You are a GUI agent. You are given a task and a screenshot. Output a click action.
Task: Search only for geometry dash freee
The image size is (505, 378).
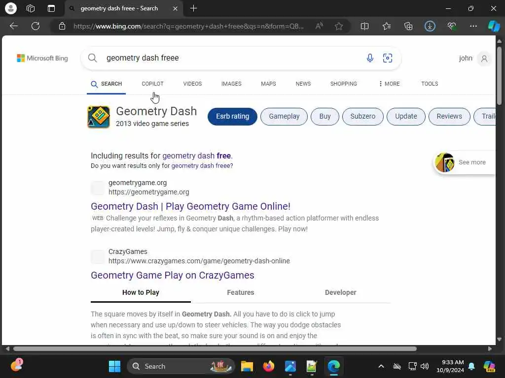(x=201, y=166)
